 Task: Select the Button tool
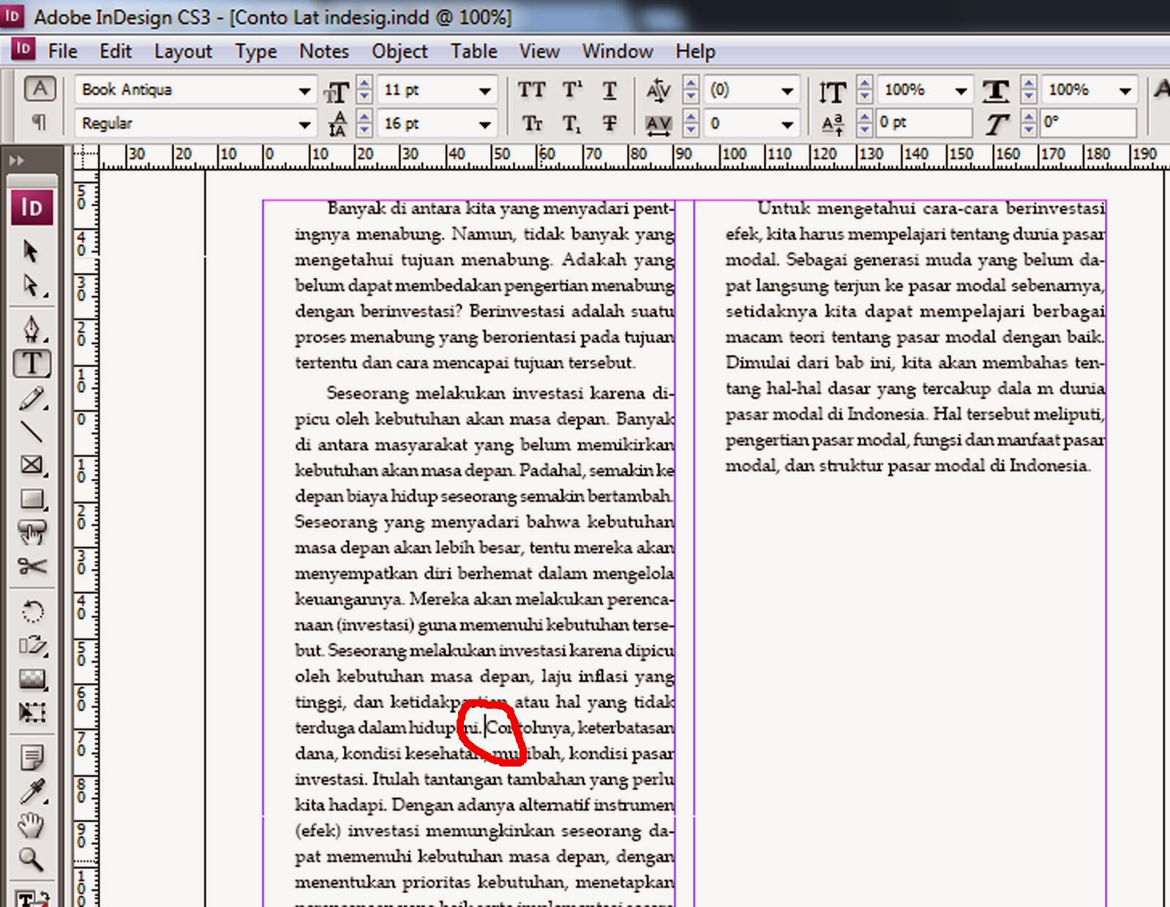(x=31, y=532)
